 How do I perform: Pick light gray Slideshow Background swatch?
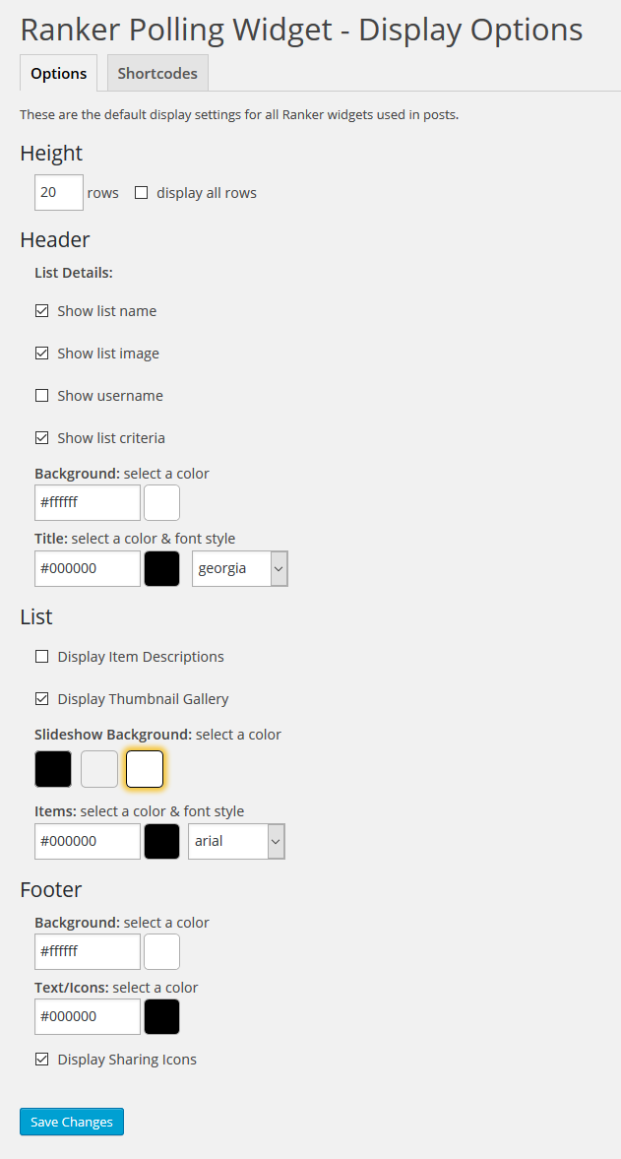(99, 769)
